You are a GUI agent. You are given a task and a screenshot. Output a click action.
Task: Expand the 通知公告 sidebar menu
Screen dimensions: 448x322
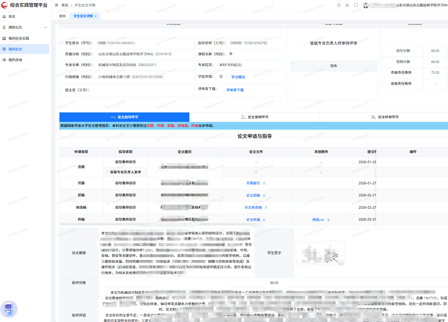(x=25, y=27)
